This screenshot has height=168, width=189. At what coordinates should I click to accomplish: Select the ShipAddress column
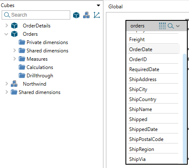coord(153,79)
